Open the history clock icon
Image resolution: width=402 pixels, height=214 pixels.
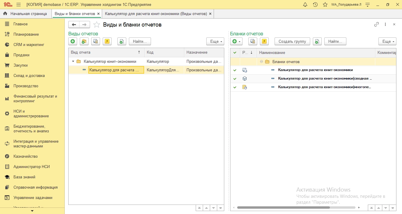[315, 4]
